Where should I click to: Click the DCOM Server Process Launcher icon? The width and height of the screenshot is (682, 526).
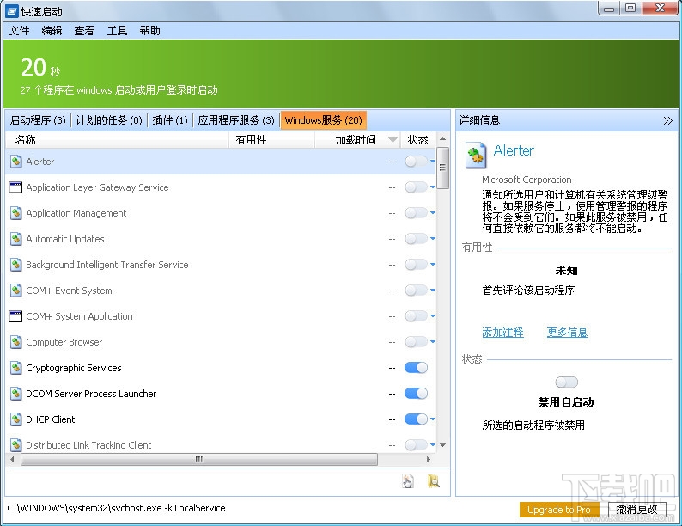click(x=16, y=394)
